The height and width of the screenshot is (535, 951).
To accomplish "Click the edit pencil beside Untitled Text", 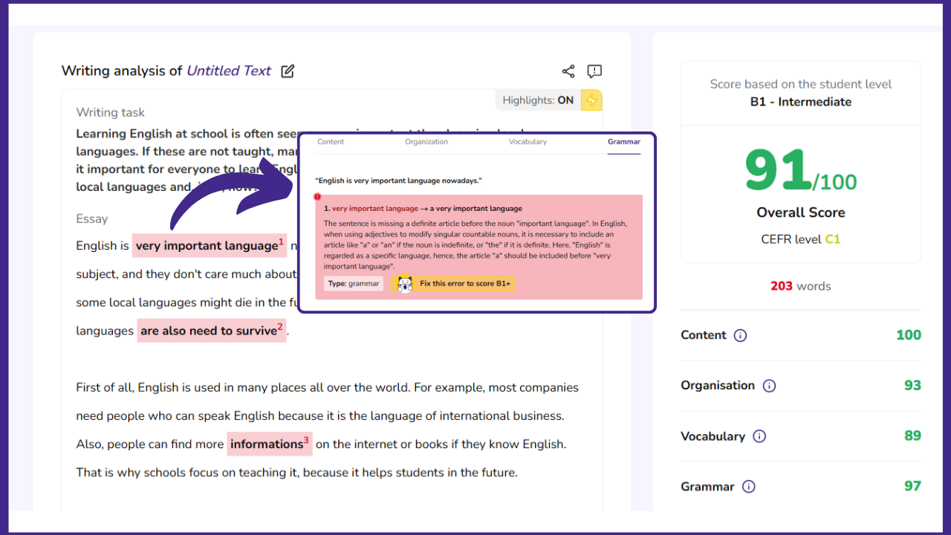I will pos(288,71).
